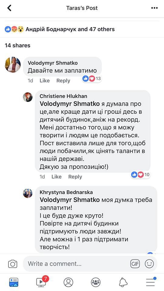Reply to Volodymyr Shmatko's comment

pyautogui.click(x=63, y=81)
